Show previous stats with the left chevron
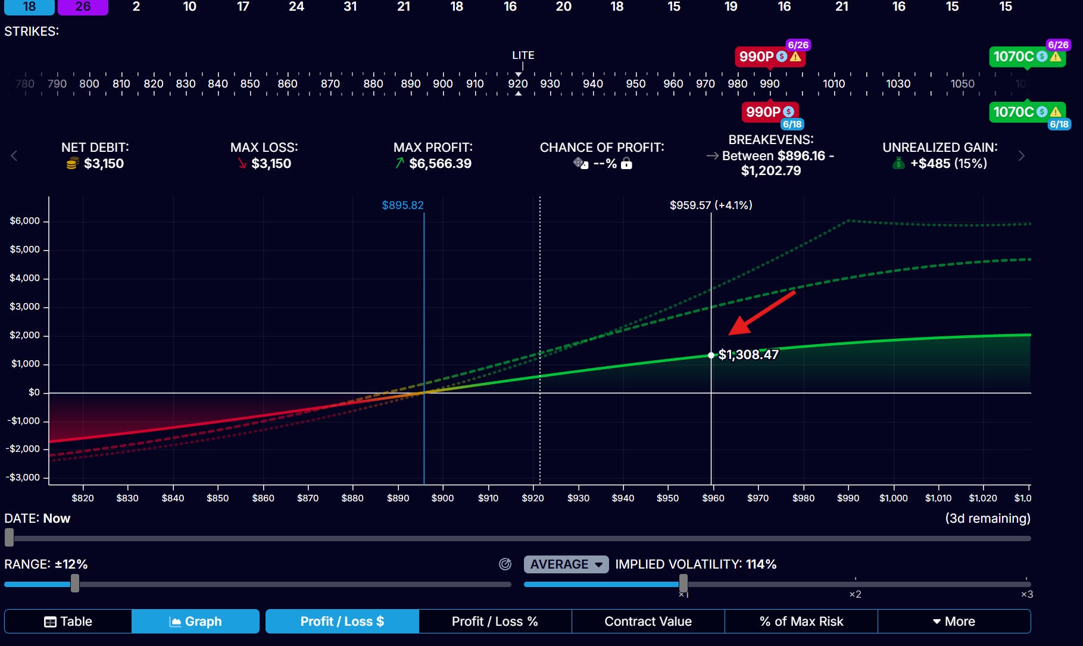The width and height of the screenshot is (1083, 646). (x=14, y=156)
